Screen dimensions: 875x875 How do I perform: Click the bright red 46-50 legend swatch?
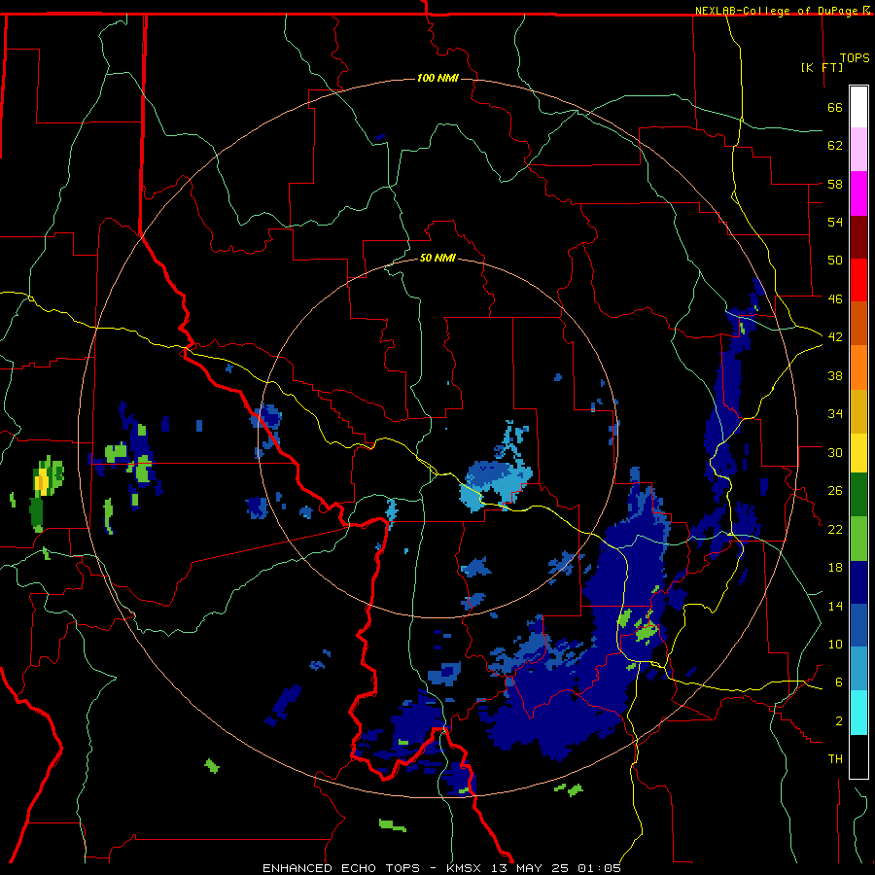(x=858, y=280)
